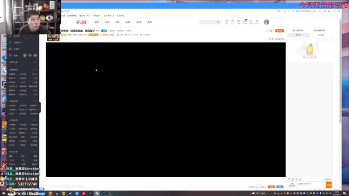Screen dimensions: 349x196
Task: Click the page vertical scrollbar
Action: point(340,71)
